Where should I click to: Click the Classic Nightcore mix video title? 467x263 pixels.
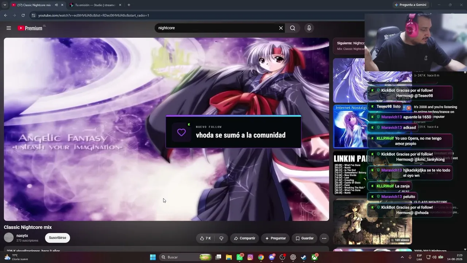click(x=28, y=227)
